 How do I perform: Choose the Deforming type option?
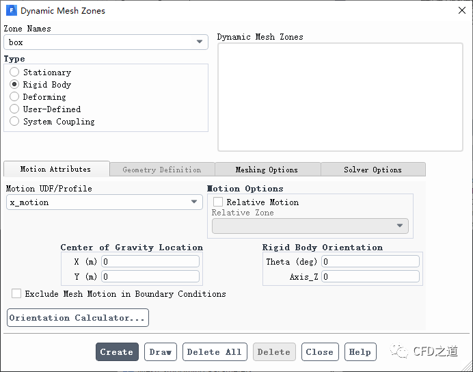(14, 97)
